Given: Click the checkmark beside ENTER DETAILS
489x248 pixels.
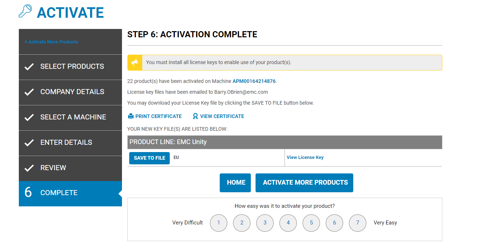Looking at the screenshot, I should pyautogui.click(x=29, y=142).
